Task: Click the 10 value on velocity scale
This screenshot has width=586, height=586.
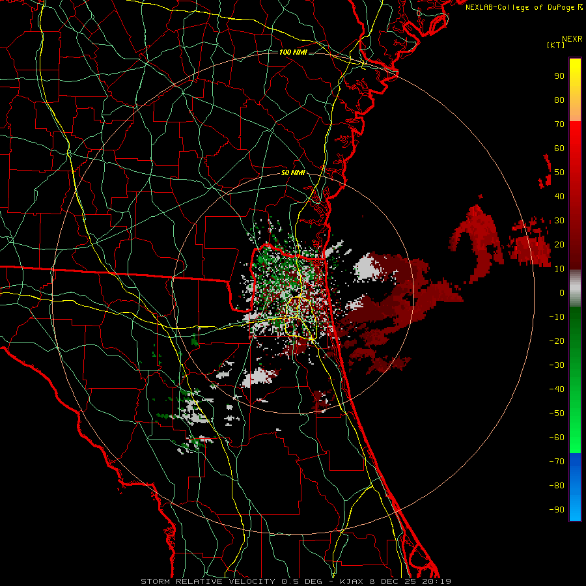Action: (559, 269)
